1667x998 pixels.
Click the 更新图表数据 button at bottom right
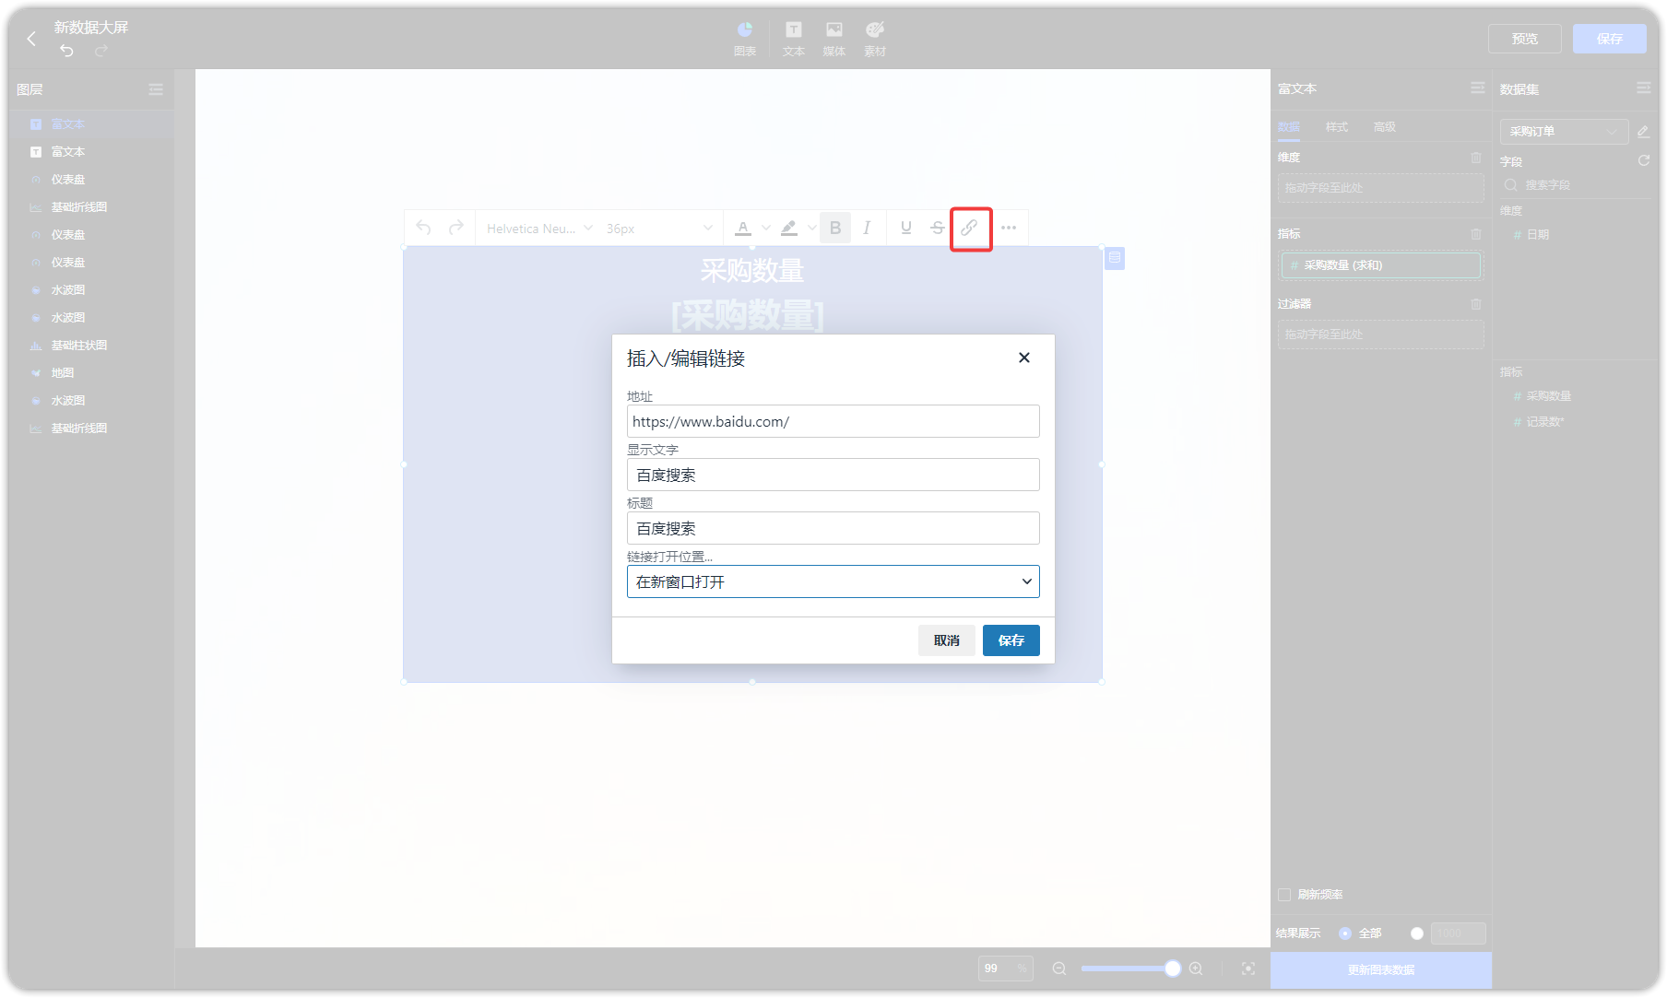tap(1381, 969)
